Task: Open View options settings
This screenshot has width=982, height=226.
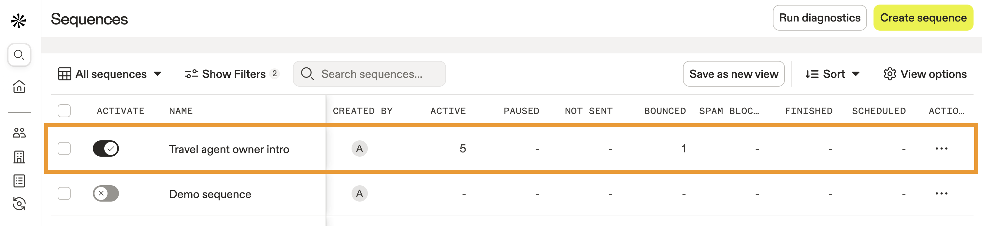Action: [925, 74]
